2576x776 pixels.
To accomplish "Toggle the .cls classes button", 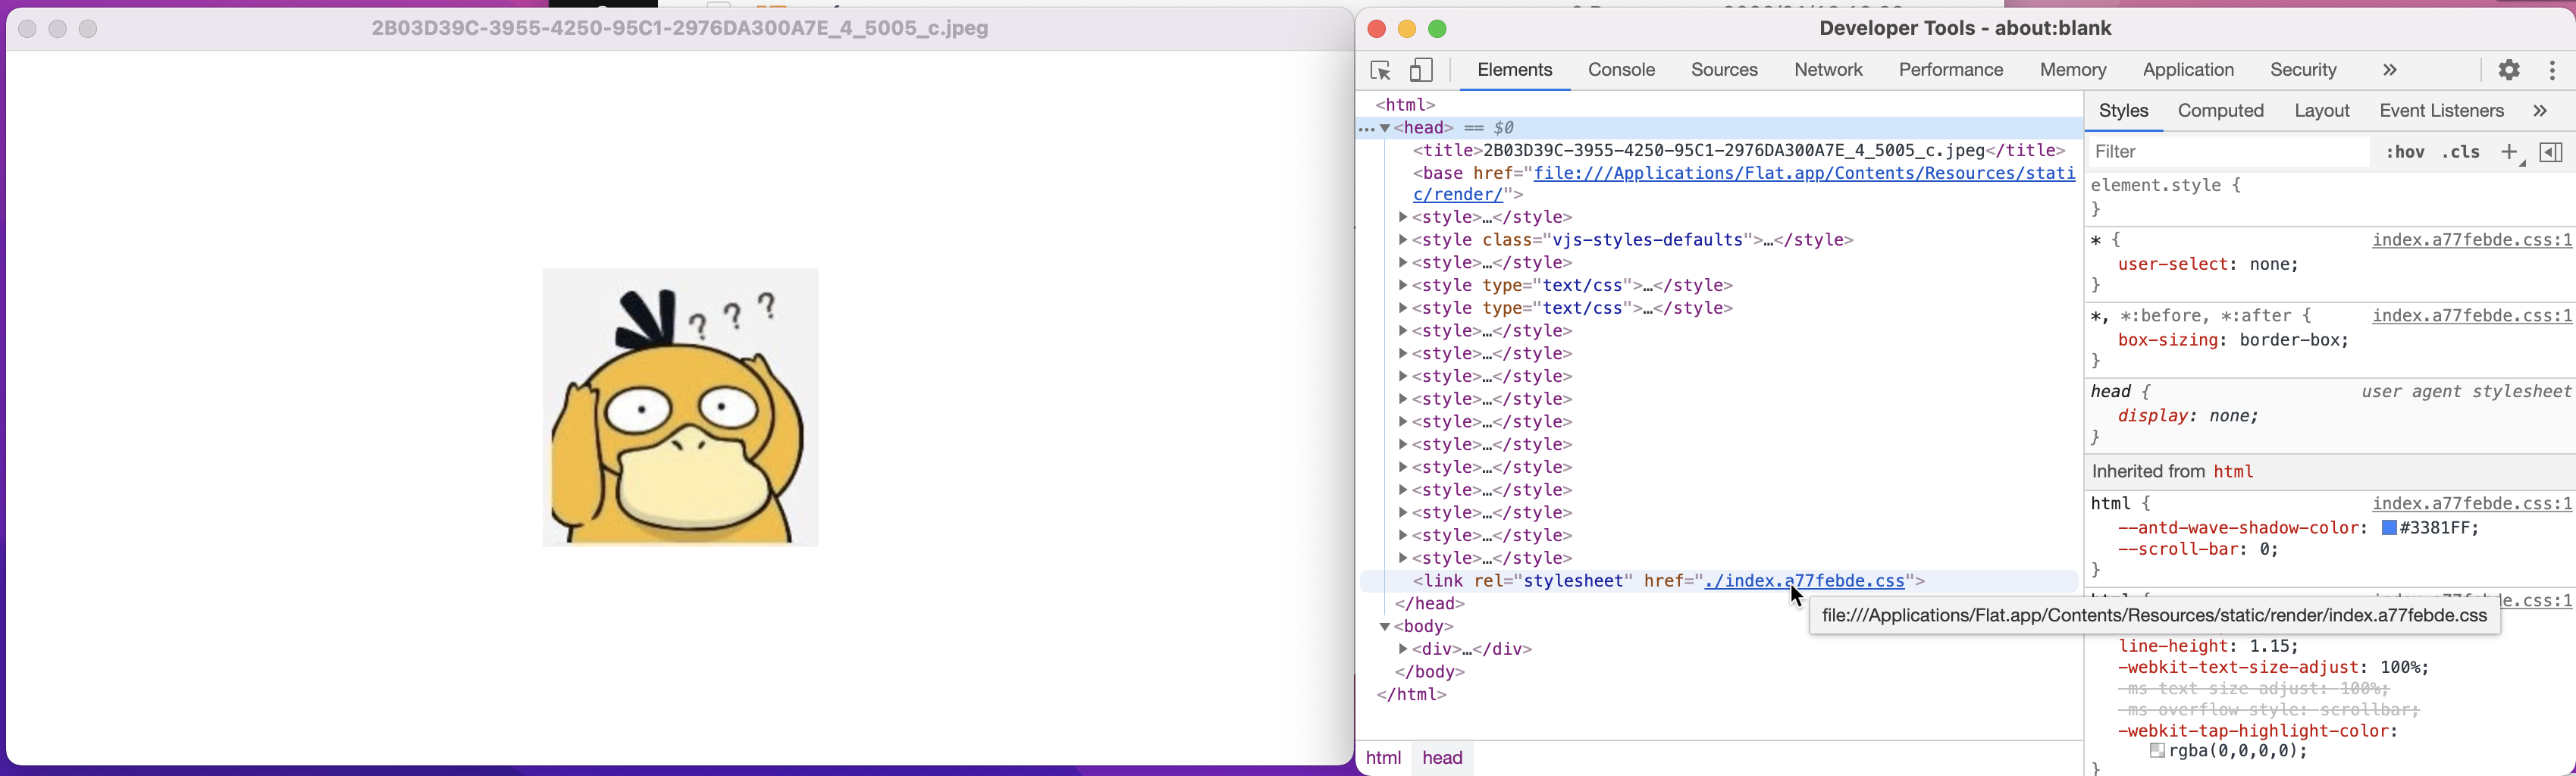I will 2461,152.
